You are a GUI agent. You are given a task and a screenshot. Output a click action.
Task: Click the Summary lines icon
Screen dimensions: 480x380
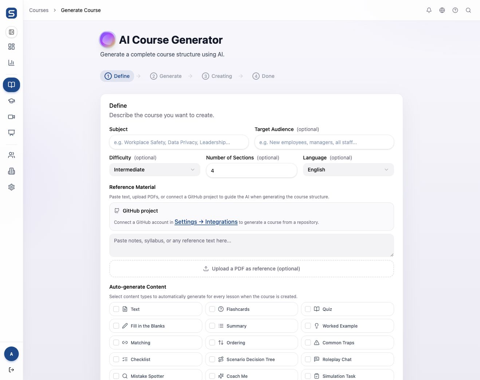point(221,326)
